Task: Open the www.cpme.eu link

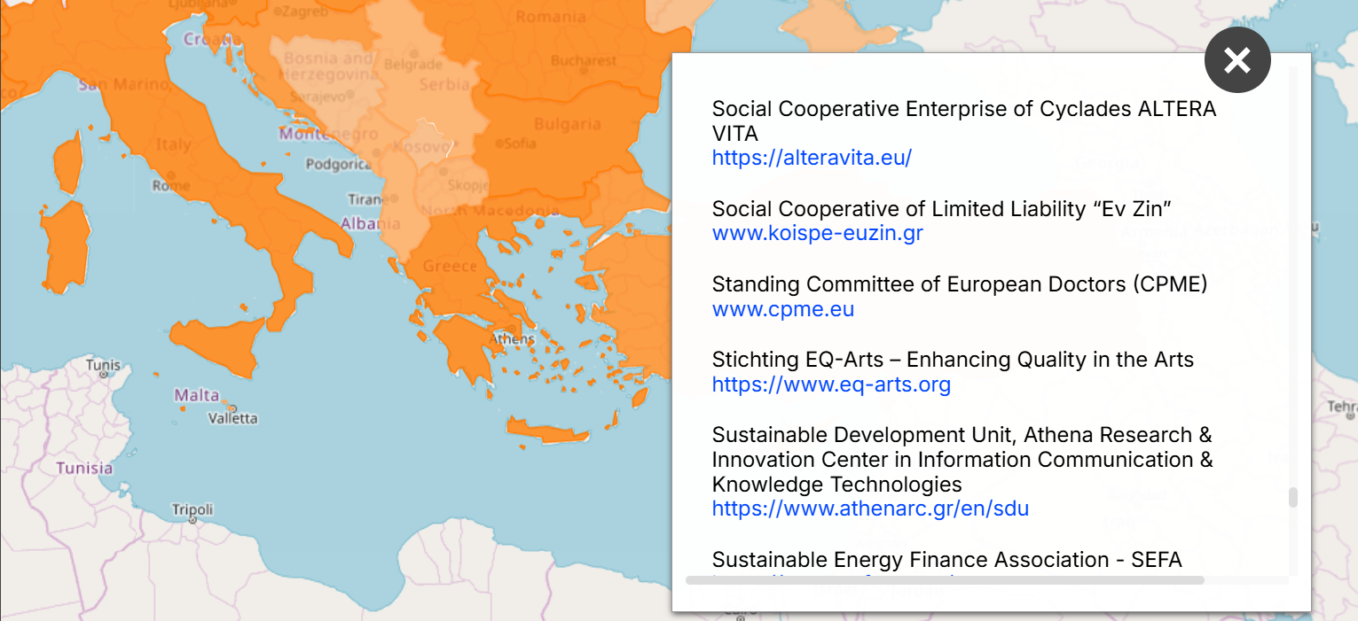Action: [782, 309]
